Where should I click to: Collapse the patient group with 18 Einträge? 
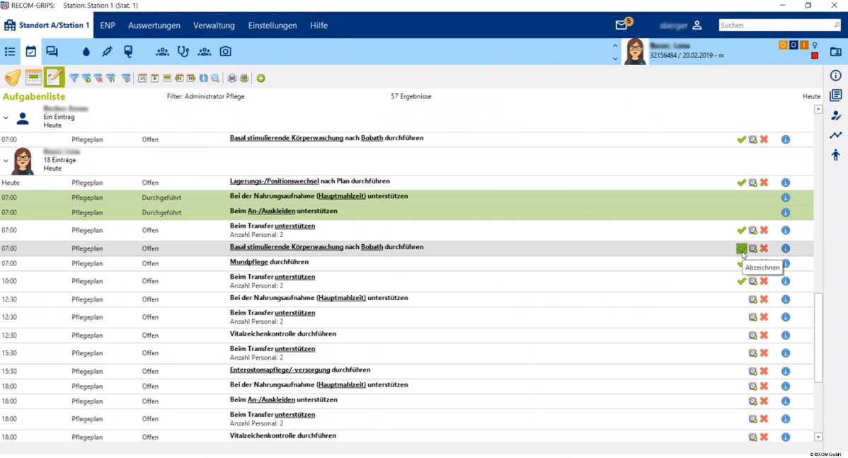(6, 161)
